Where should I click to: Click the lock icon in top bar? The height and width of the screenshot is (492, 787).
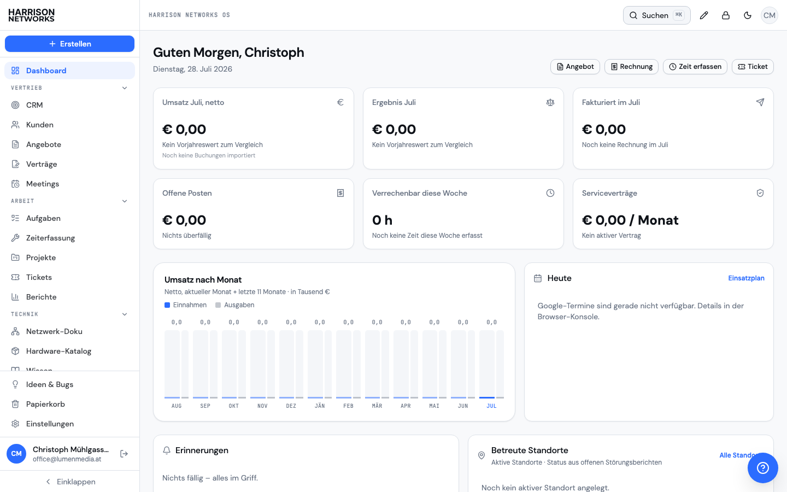tap(726, 15)
